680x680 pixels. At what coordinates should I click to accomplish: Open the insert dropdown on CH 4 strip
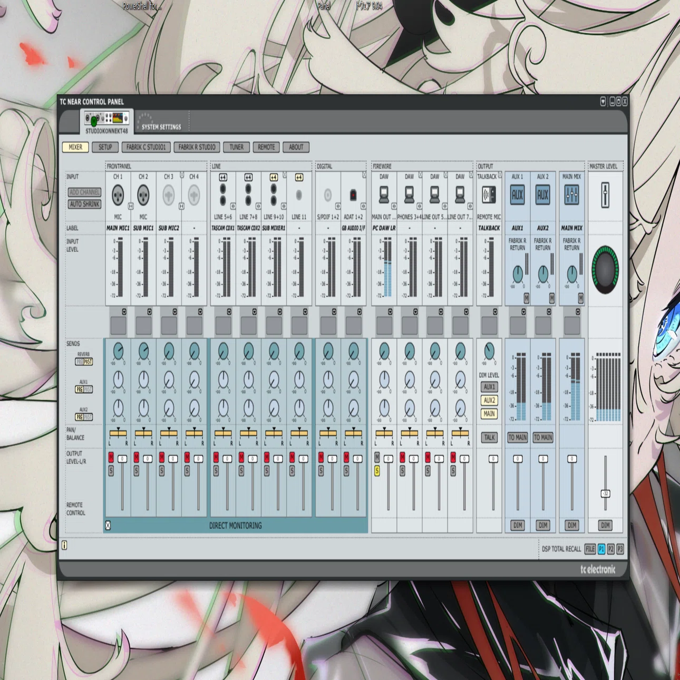click(200, 312)
